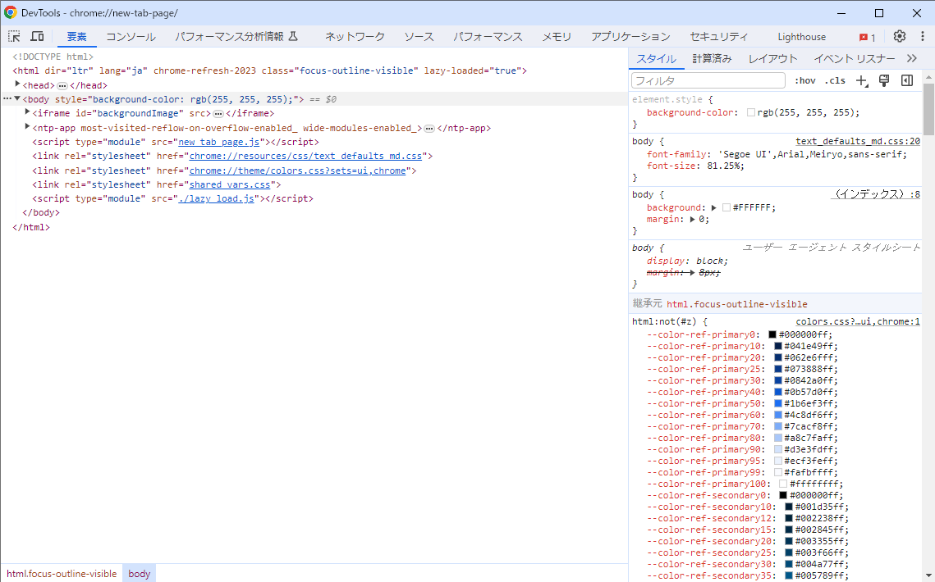Open the ./lazy_load.js script link
This screenshot has width=935, height=582.
click(217, 198)
